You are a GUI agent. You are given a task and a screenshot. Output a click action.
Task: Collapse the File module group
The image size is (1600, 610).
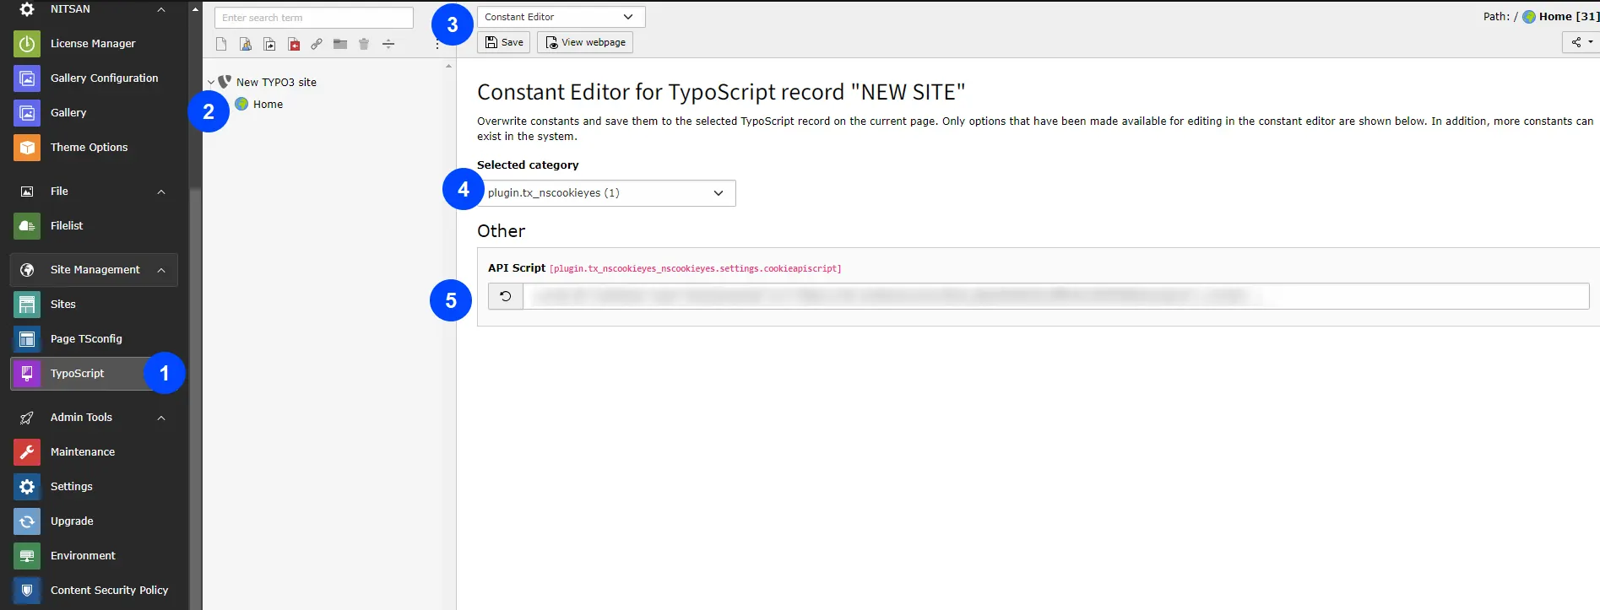click(161, 192)
